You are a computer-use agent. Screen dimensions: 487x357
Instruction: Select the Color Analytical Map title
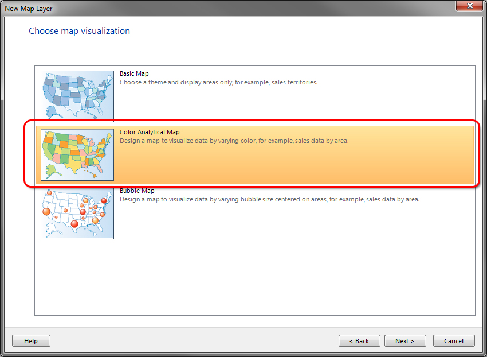click(150, 133)
